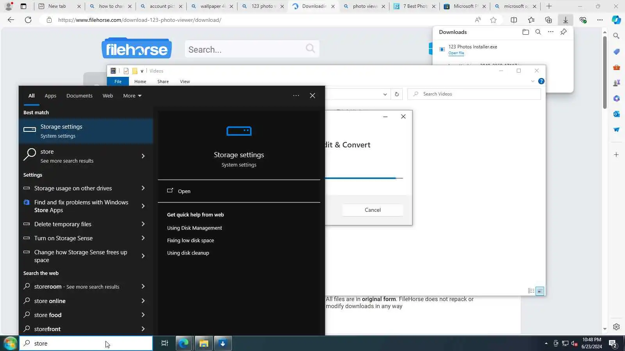
Task: Expand 'Delete temporary files' result arrow
Action: point(143,224)
